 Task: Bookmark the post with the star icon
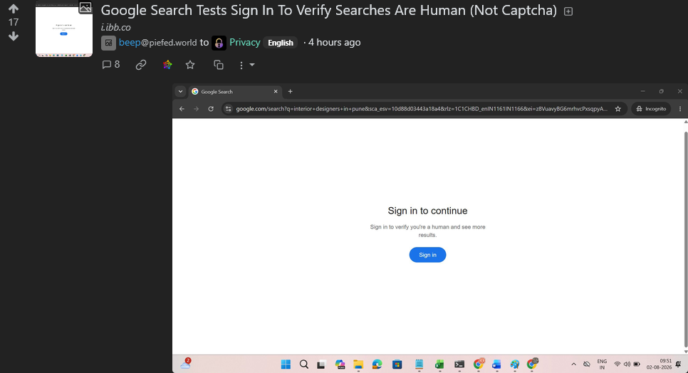pyautogui.click(x=190, y=65)
